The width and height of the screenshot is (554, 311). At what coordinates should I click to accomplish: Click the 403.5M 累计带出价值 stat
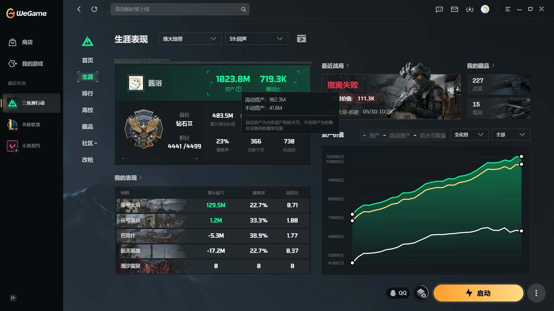[223, 119]
